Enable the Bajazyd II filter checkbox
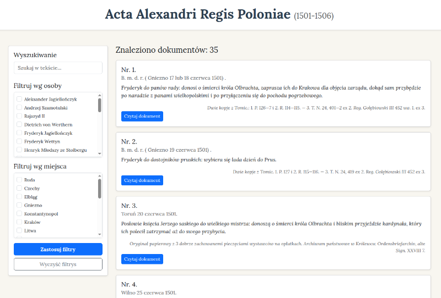 (19, 117)
